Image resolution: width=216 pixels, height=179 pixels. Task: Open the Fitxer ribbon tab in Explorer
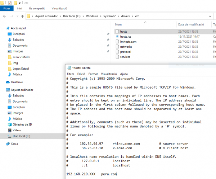click(x=7, y=8)
